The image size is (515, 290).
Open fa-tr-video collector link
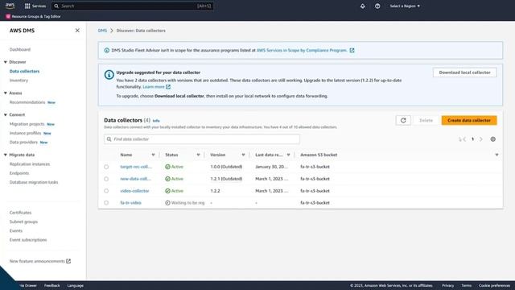(130, 203)
